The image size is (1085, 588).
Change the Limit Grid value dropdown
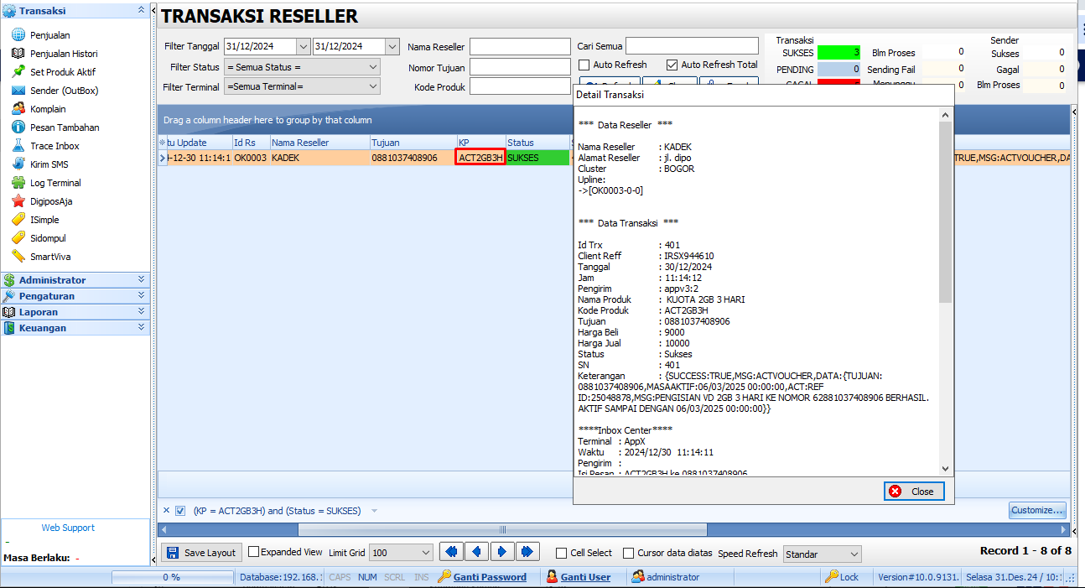(400, 552)
